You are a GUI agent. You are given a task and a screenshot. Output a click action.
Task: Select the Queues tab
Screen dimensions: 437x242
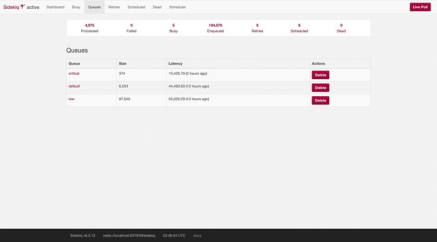tap(94, 7)
